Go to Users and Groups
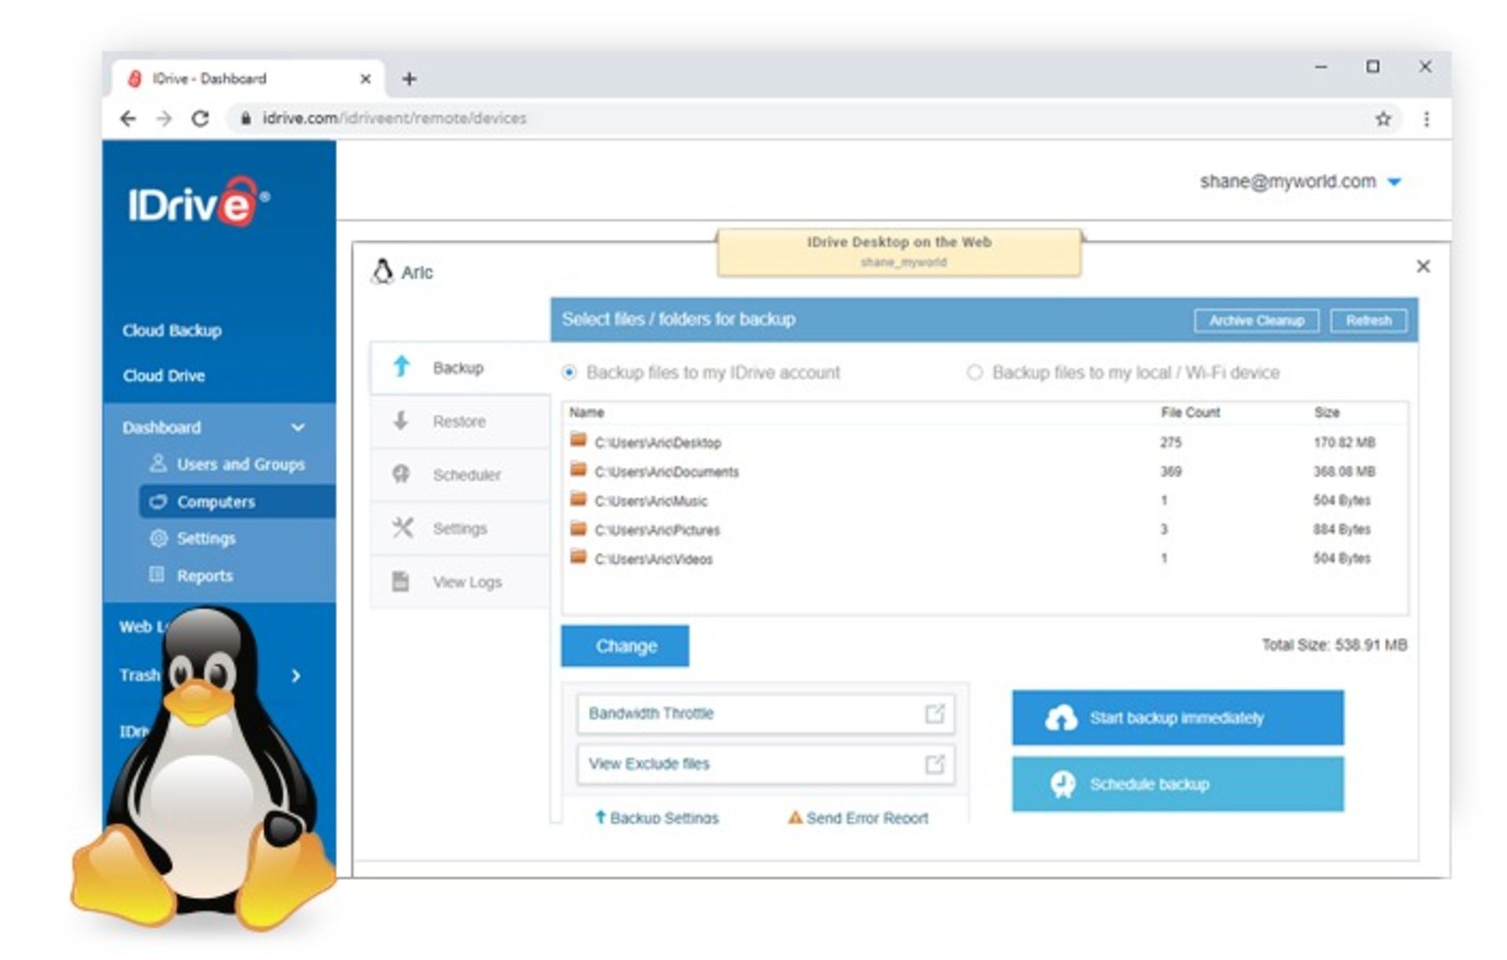 pyautogui.click(x=240, y=464)
